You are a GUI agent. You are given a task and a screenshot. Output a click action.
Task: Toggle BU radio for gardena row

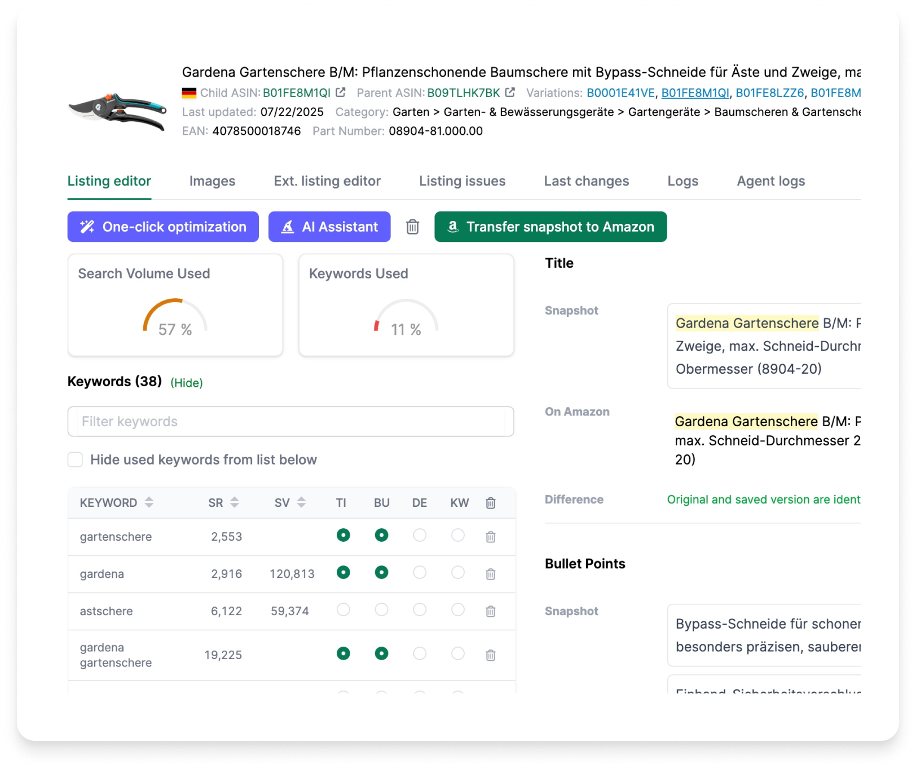point(382,572)
